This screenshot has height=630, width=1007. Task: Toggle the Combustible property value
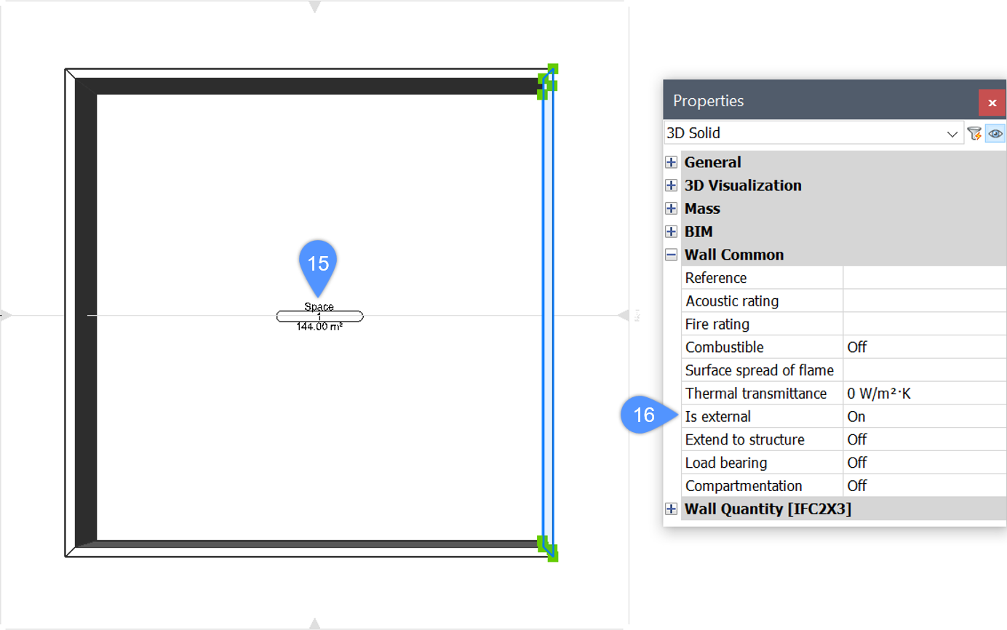click(923, 347)
